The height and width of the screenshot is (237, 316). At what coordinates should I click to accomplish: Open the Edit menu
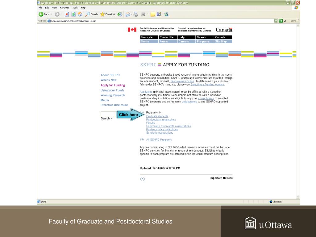click(x=47, y=8)
